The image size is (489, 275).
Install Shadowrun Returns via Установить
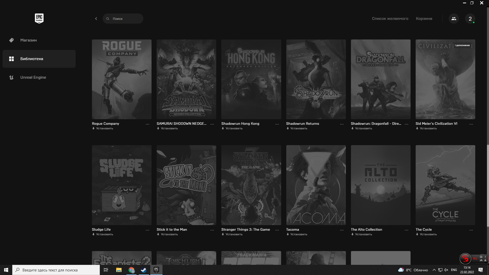[297, 128]
